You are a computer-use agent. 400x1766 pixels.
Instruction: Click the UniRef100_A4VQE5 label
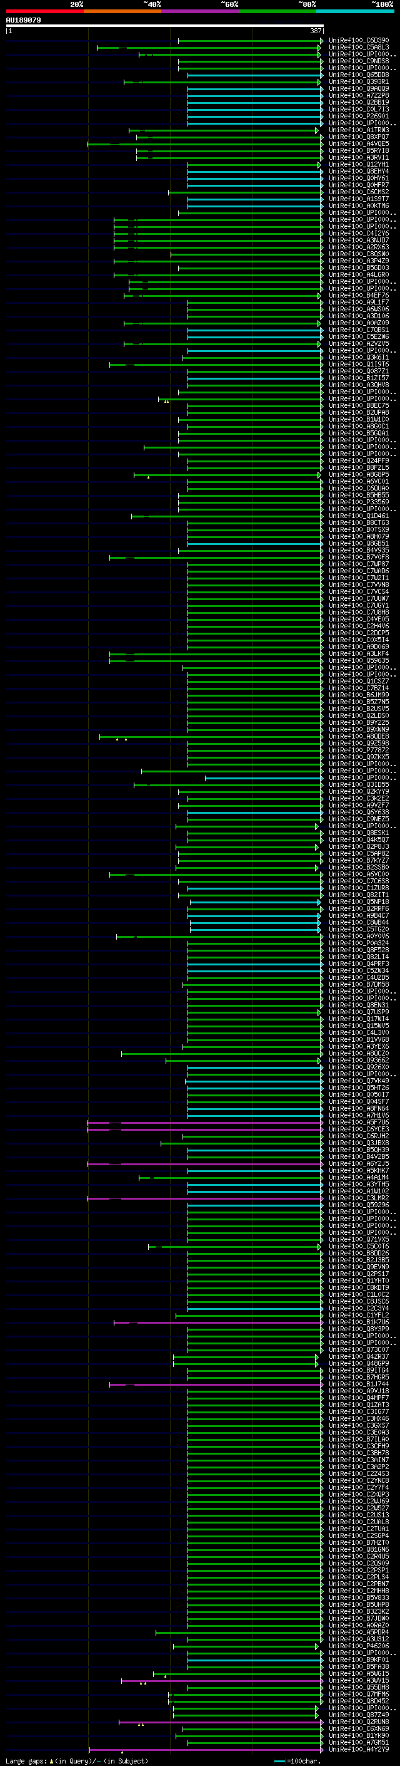point(358,144)
